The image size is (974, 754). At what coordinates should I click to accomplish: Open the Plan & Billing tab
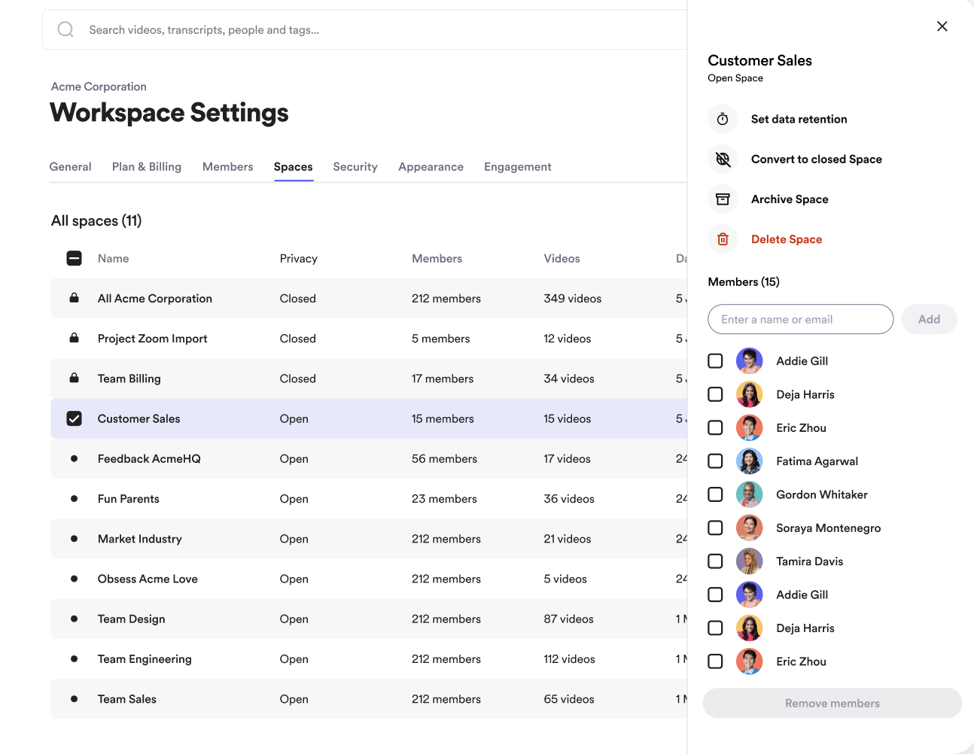point(147,167)
